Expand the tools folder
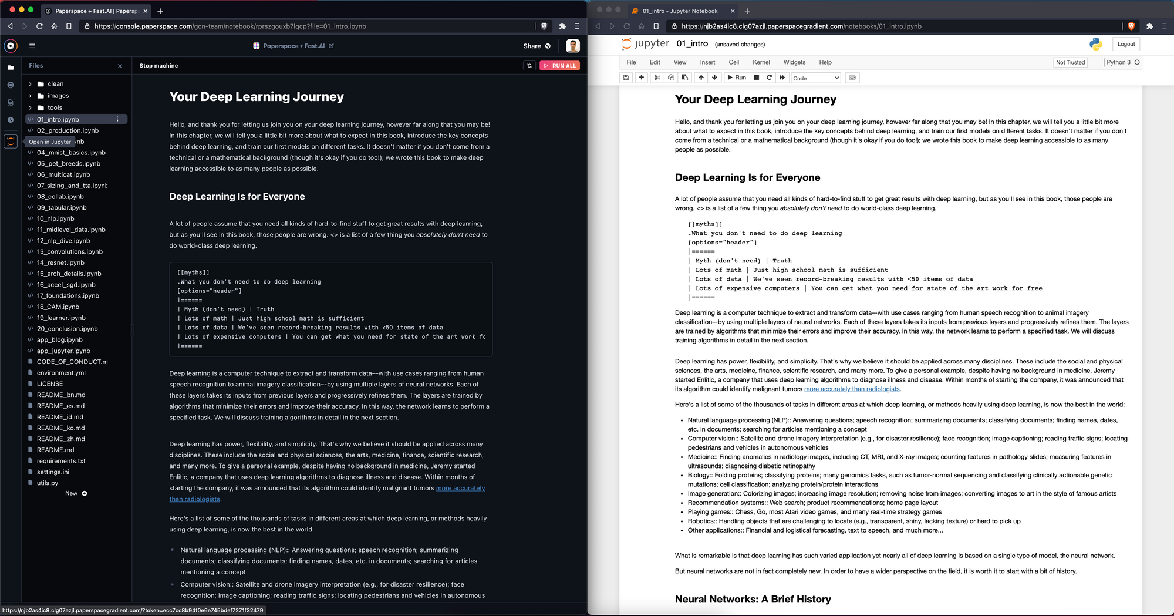Image resolution: width=1174 pixels, height=616 pixels. tap(31, 107)
